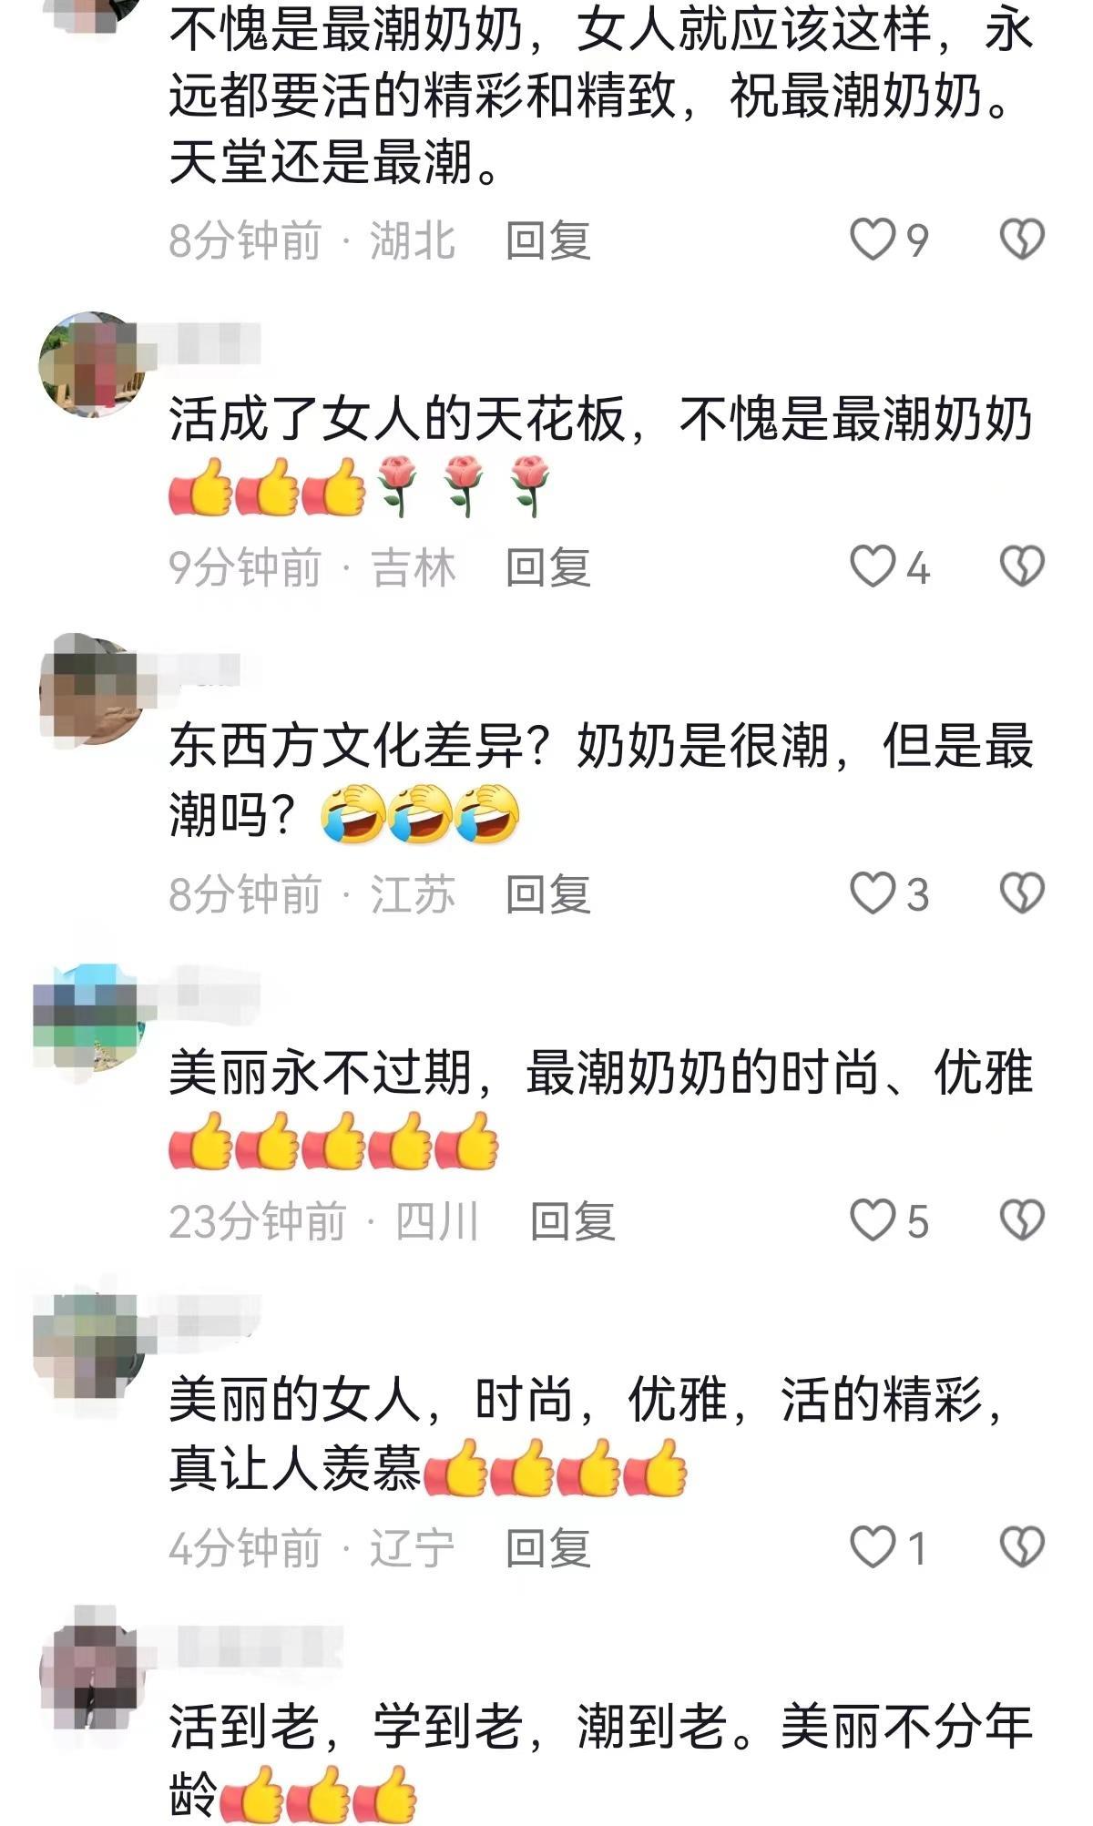
Task: Dislike the Hubei comment via broken heart
Action: pos(1022,240)
